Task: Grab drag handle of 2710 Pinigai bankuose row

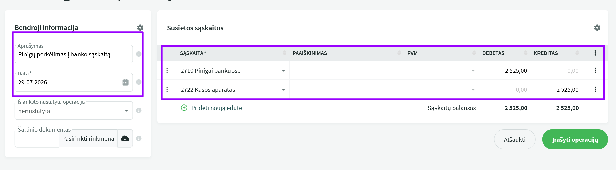Action: [x=167, y=70]
